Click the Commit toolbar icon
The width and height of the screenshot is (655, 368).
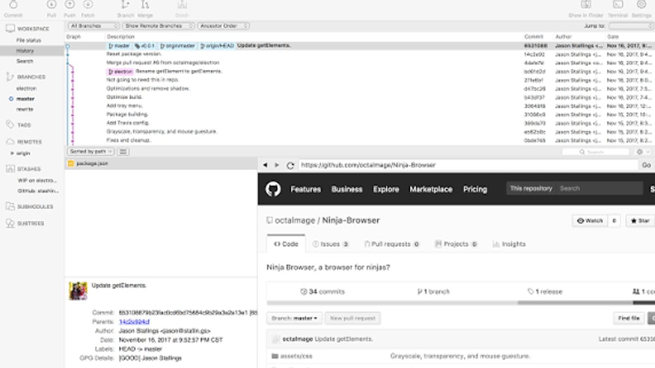13,4
